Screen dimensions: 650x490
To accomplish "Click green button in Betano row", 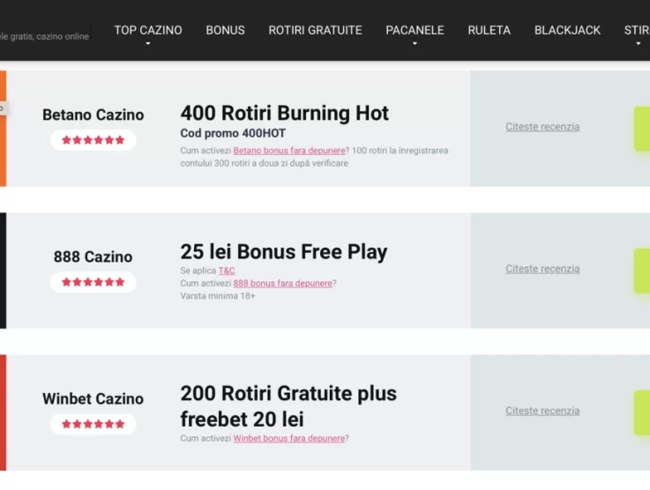I will (642, 129).
